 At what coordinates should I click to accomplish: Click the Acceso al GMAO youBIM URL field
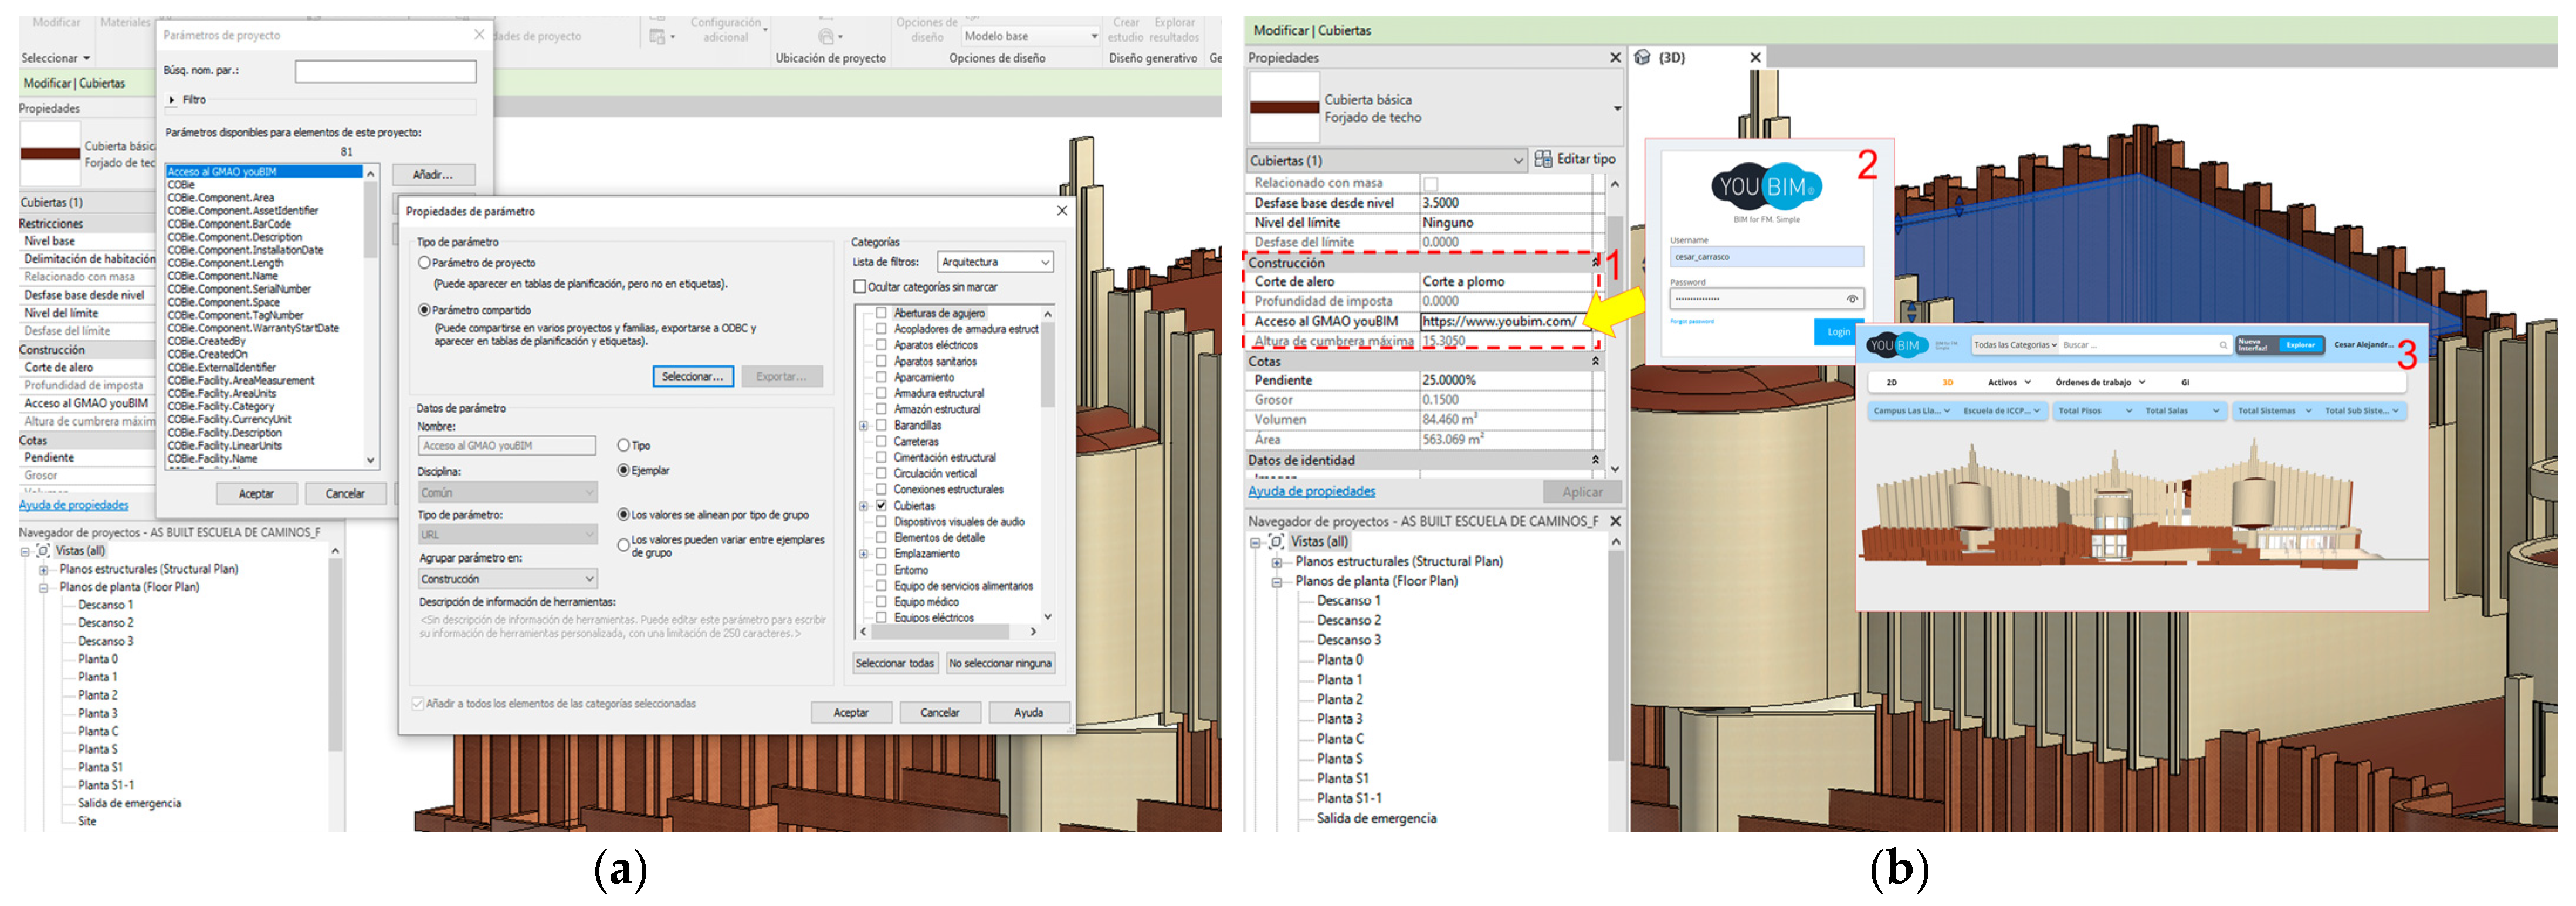click(1500, 321)
